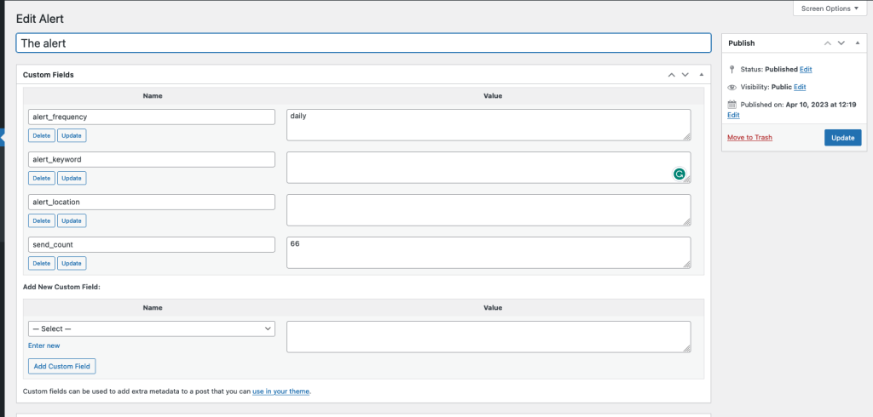Viewport: 873px width, 417px height.
Task: Open the Screen Options dropdown
Action: [830, 9]
